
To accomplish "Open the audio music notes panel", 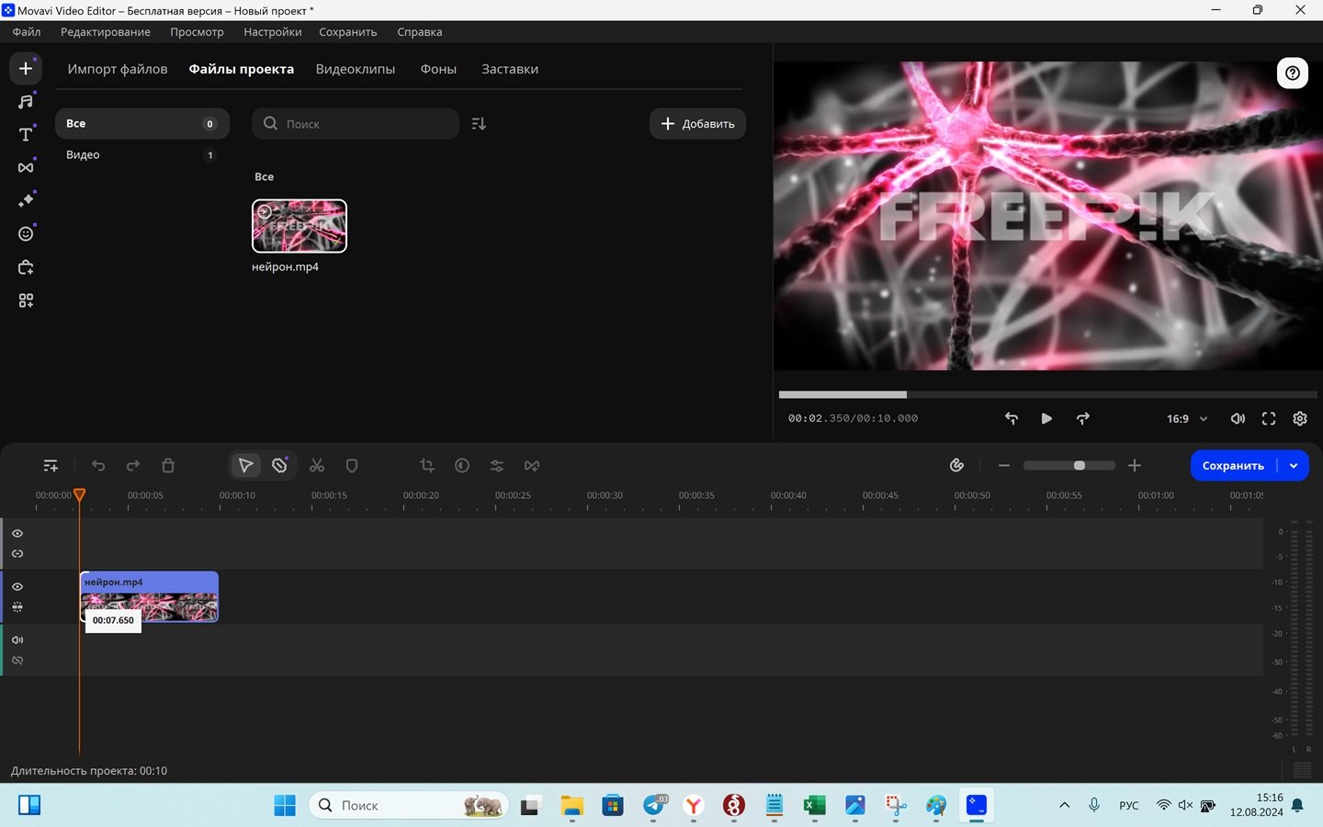I will (x=26, y=101).
